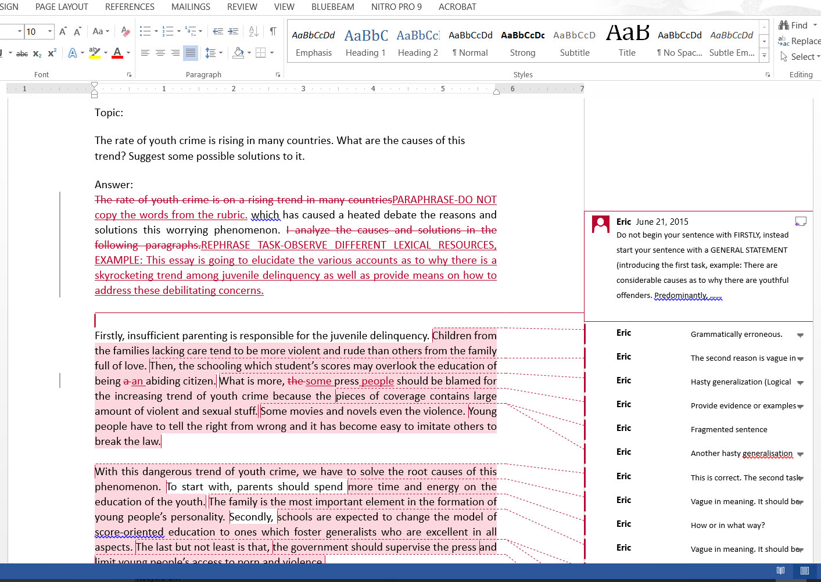
Task: Apply the Bullets list icon
Action: pos(145,31)
